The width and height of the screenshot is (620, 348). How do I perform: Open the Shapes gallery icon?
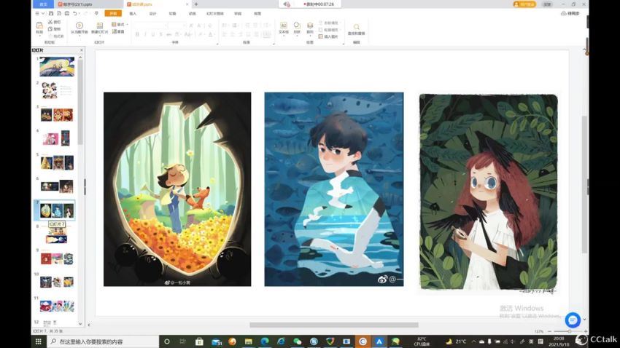click(297, 25)
